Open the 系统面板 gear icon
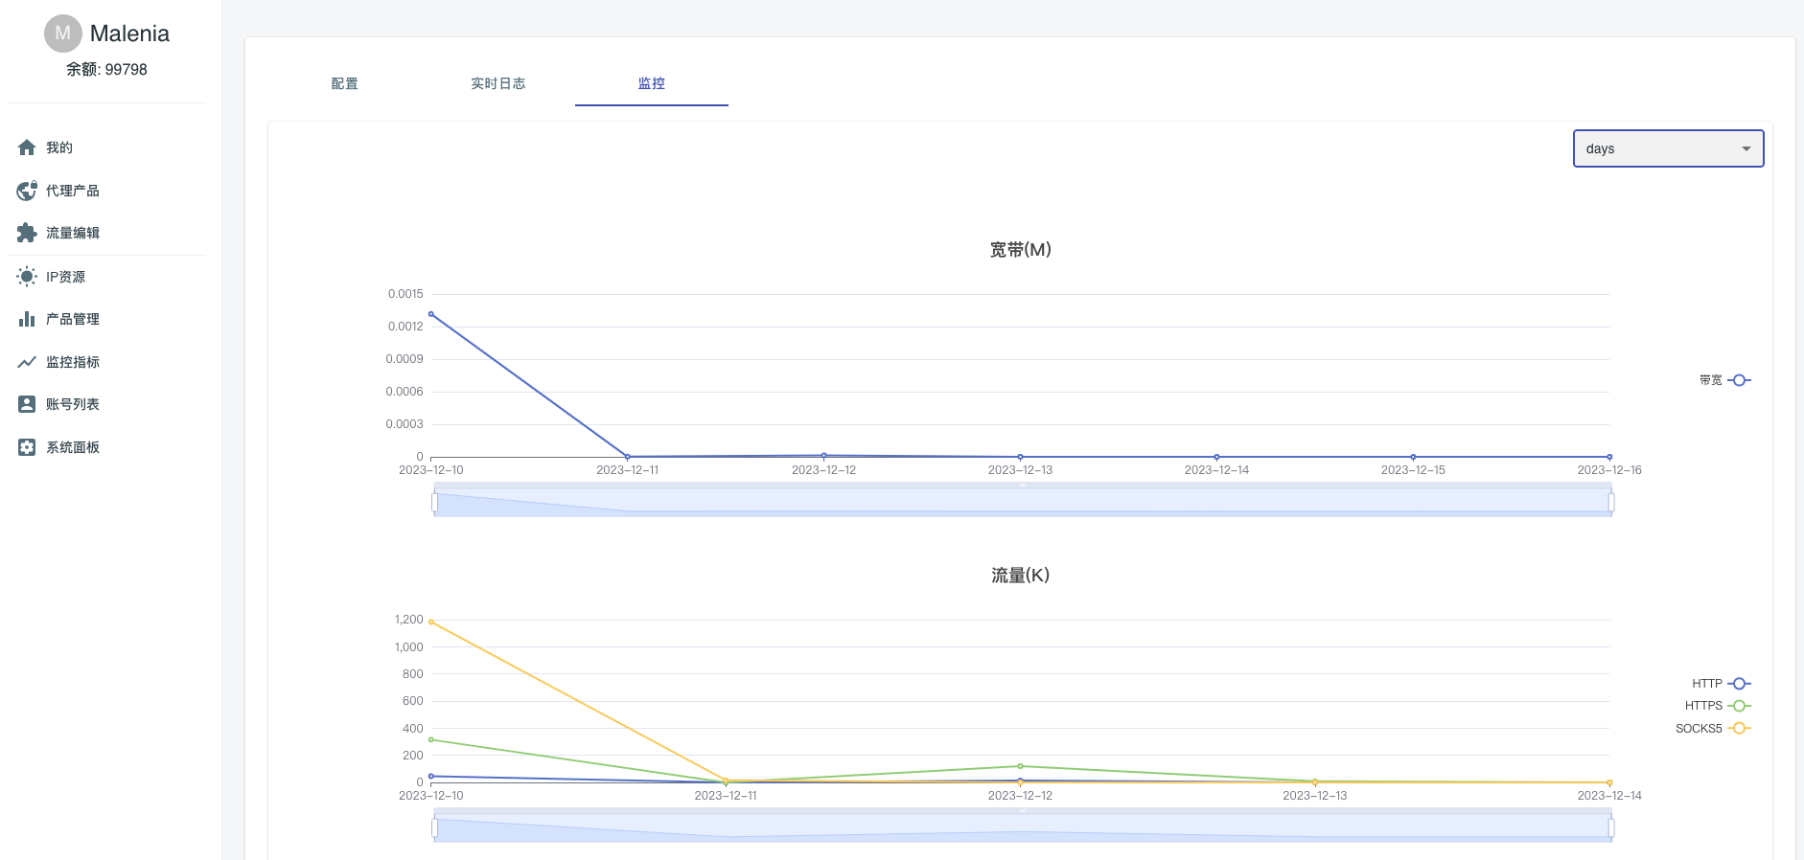The height and width of the screenshot is (860, 1804). click(x=27, y=447)
